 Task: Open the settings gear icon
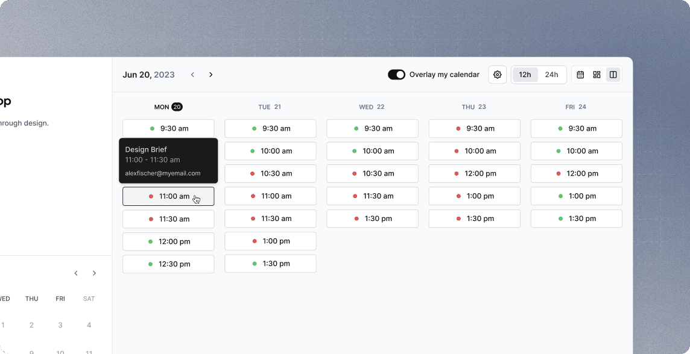pos(497,75)
